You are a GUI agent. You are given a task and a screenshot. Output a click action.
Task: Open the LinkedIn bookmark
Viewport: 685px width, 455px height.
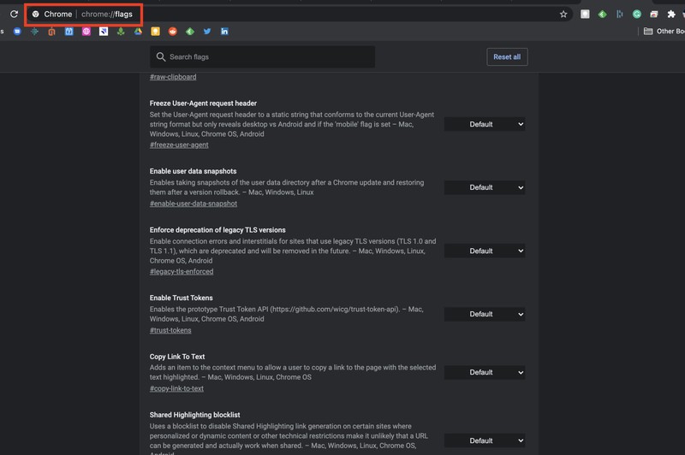coord(224,31)
